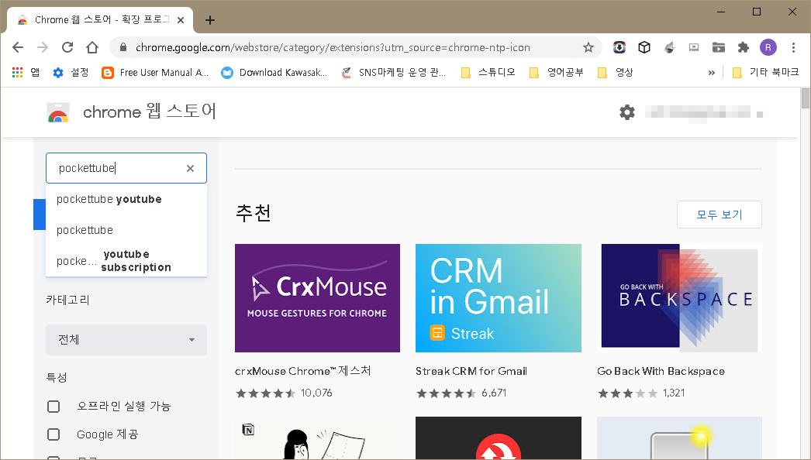Toggle the 오프라인 실행 가능 checkbox
811x460 pixels.
[53, 406]
